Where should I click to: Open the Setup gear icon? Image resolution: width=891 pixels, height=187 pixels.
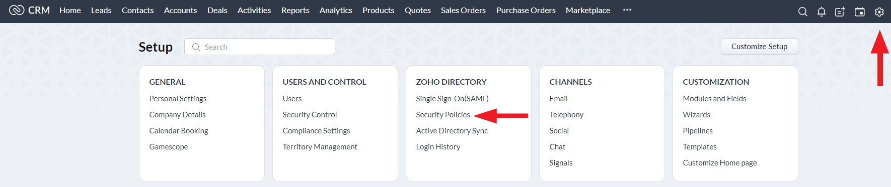879,12
